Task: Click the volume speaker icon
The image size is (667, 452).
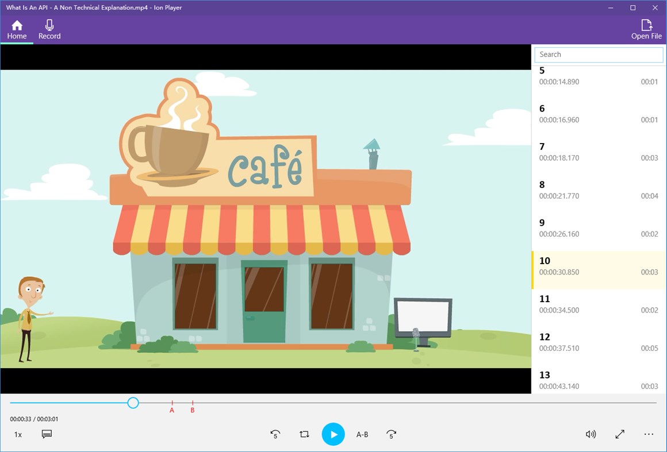Action: (x=591, y=434)
